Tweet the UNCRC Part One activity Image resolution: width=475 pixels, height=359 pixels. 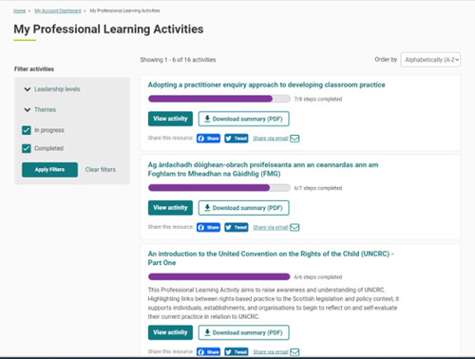click(237, 351)
